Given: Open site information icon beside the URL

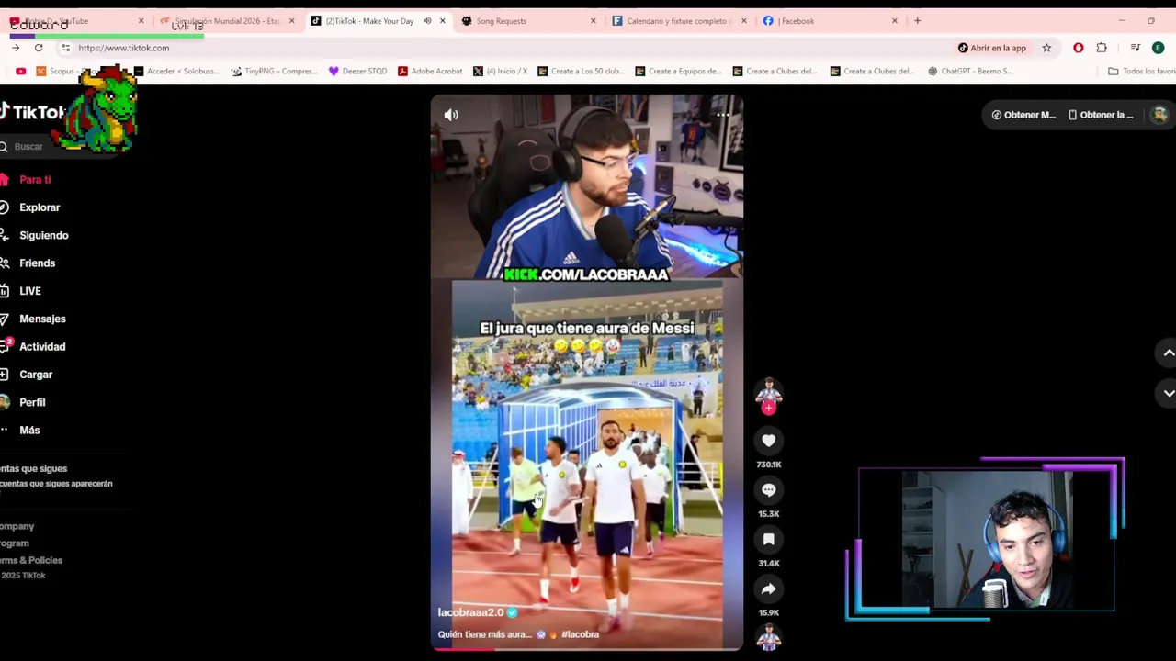Looking at the screenshot, I should [65, 48].
